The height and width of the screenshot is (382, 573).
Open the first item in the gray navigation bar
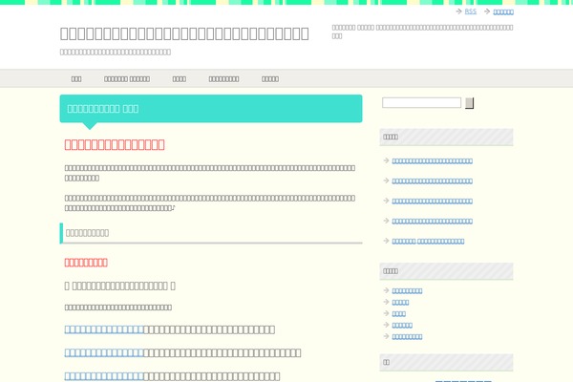click(x=76, y=79)
